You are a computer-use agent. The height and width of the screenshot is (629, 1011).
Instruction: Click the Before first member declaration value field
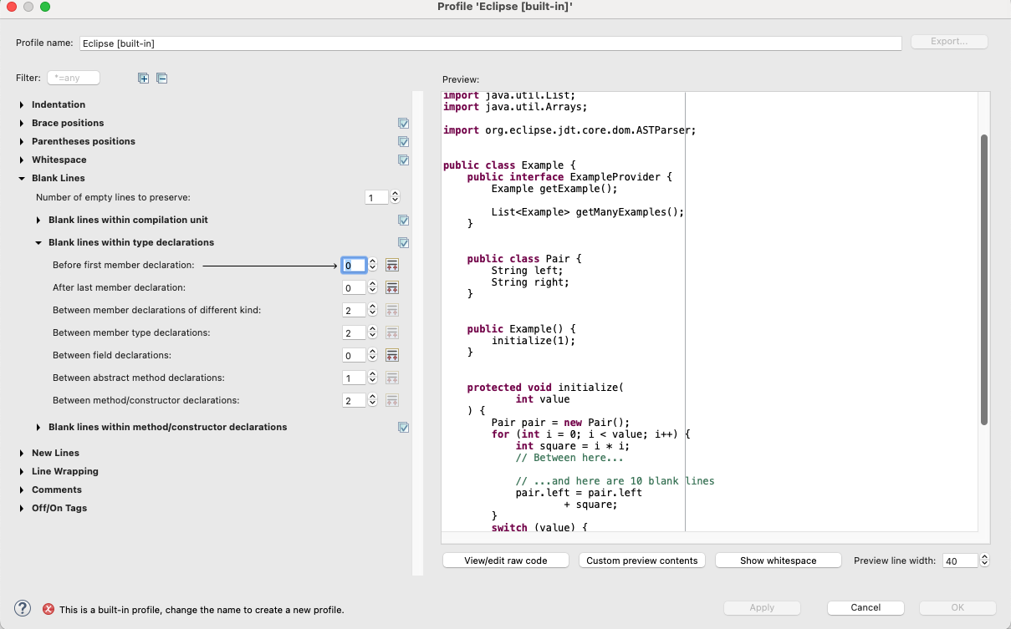pyautogui.click(x=355, y=265)
